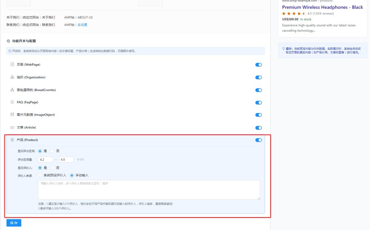The image size is (370, 230).
Task: Click the 页面 (WebPage) label
Action: point(29,64)
